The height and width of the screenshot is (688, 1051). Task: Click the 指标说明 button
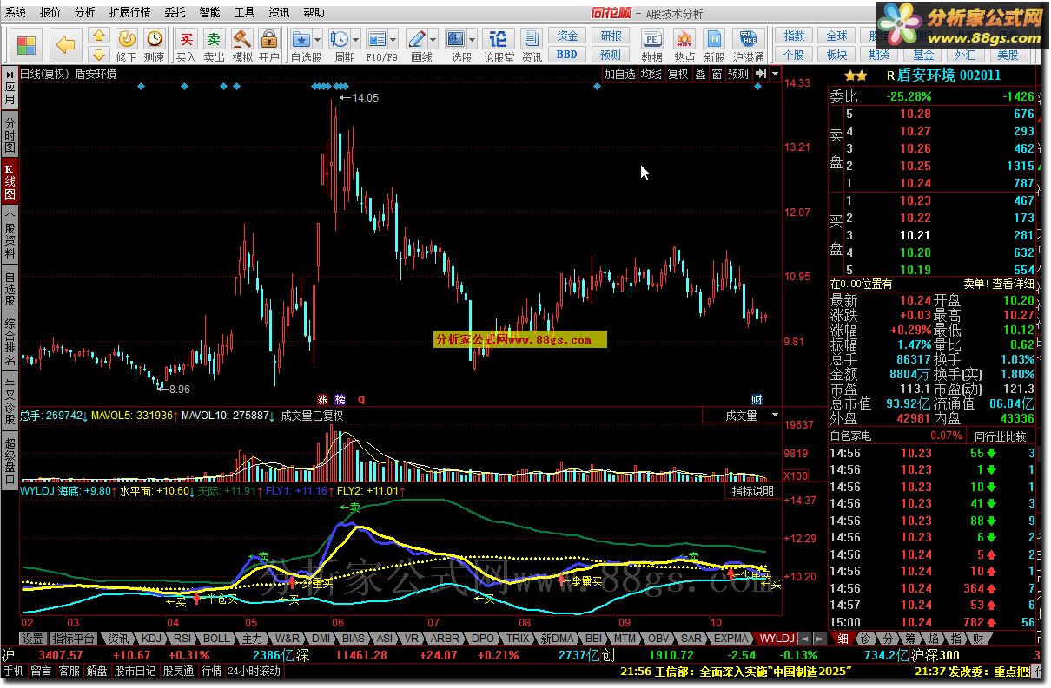pos(752,491)
